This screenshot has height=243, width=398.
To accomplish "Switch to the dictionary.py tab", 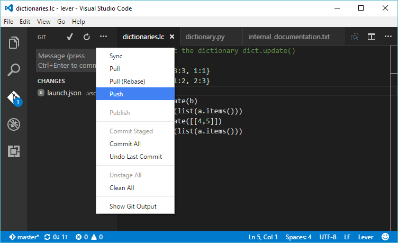I will 205,37.
